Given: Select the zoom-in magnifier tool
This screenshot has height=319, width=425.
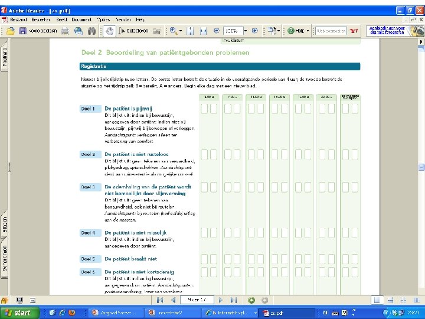Looking at the screenshot, I should tap(174, 31).
